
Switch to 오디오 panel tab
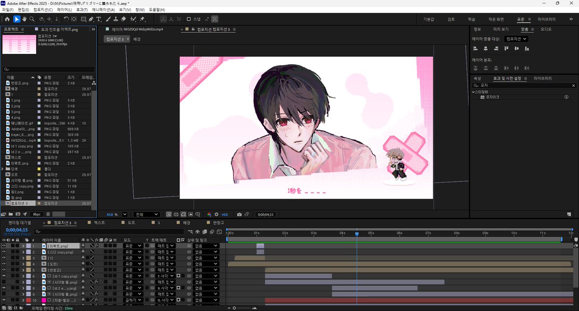pyautogui.click(x=546, y=29)
